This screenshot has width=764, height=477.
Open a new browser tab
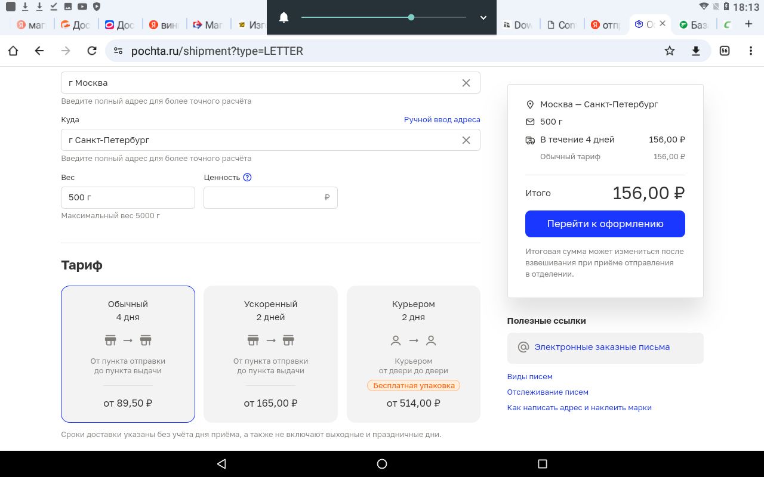click(748, 24)
